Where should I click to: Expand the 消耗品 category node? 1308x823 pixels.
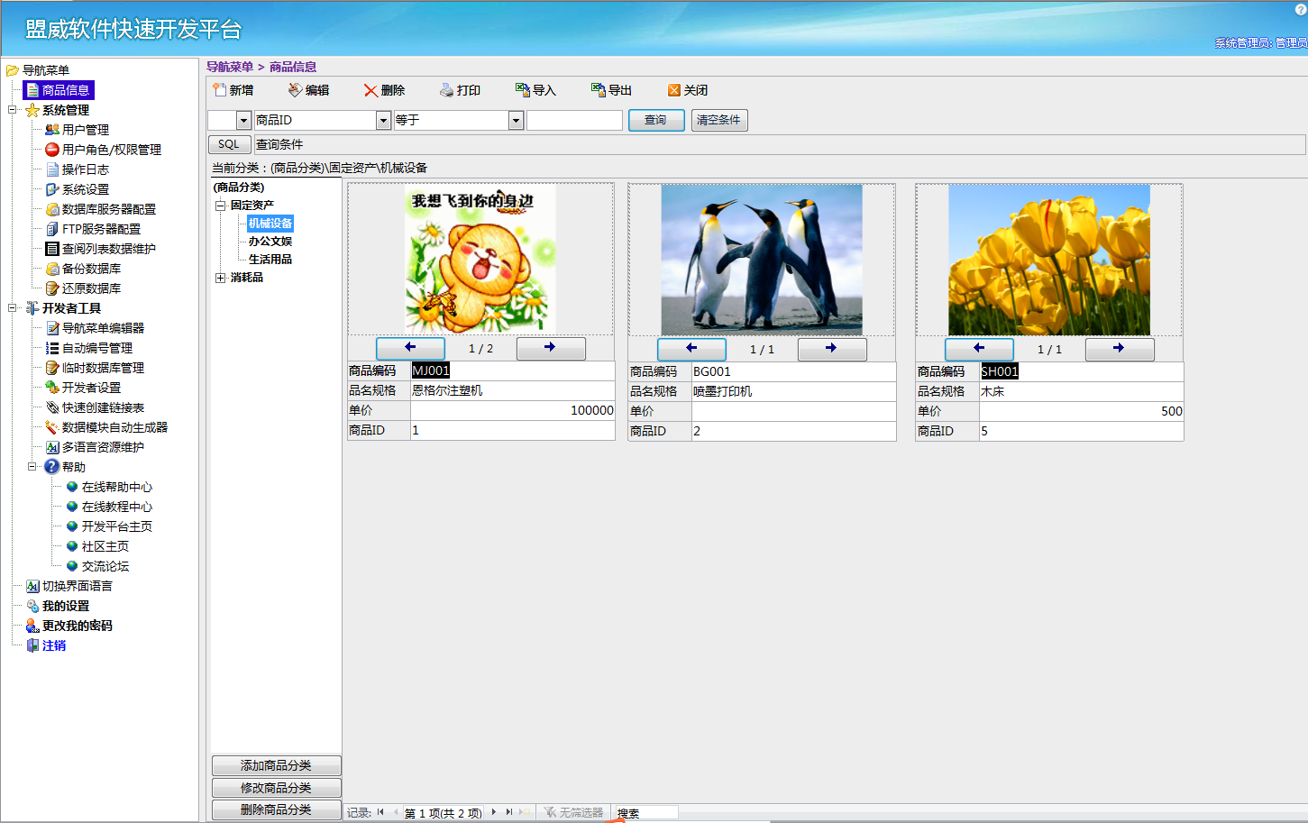pos(220,278)
